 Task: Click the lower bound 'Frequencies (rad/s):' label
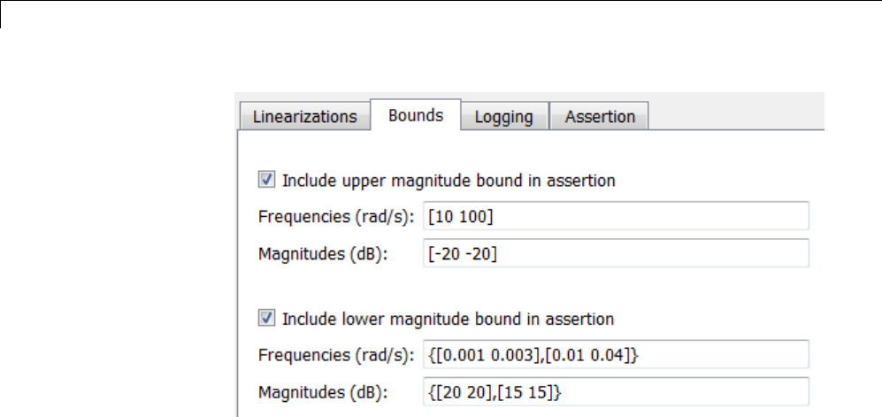click(336, 355)
